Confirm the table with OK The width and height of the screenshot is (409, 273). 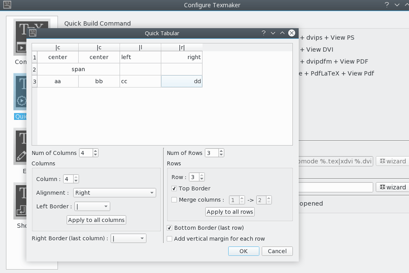point(244,251)
